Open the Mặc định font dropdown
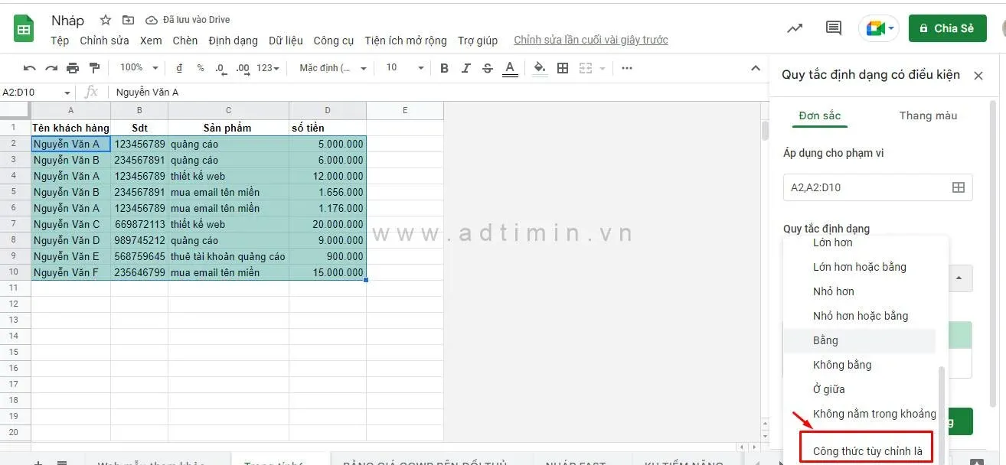Viewport: 1006px width, 465px height. pyautogui.click(x=332, y=68)
